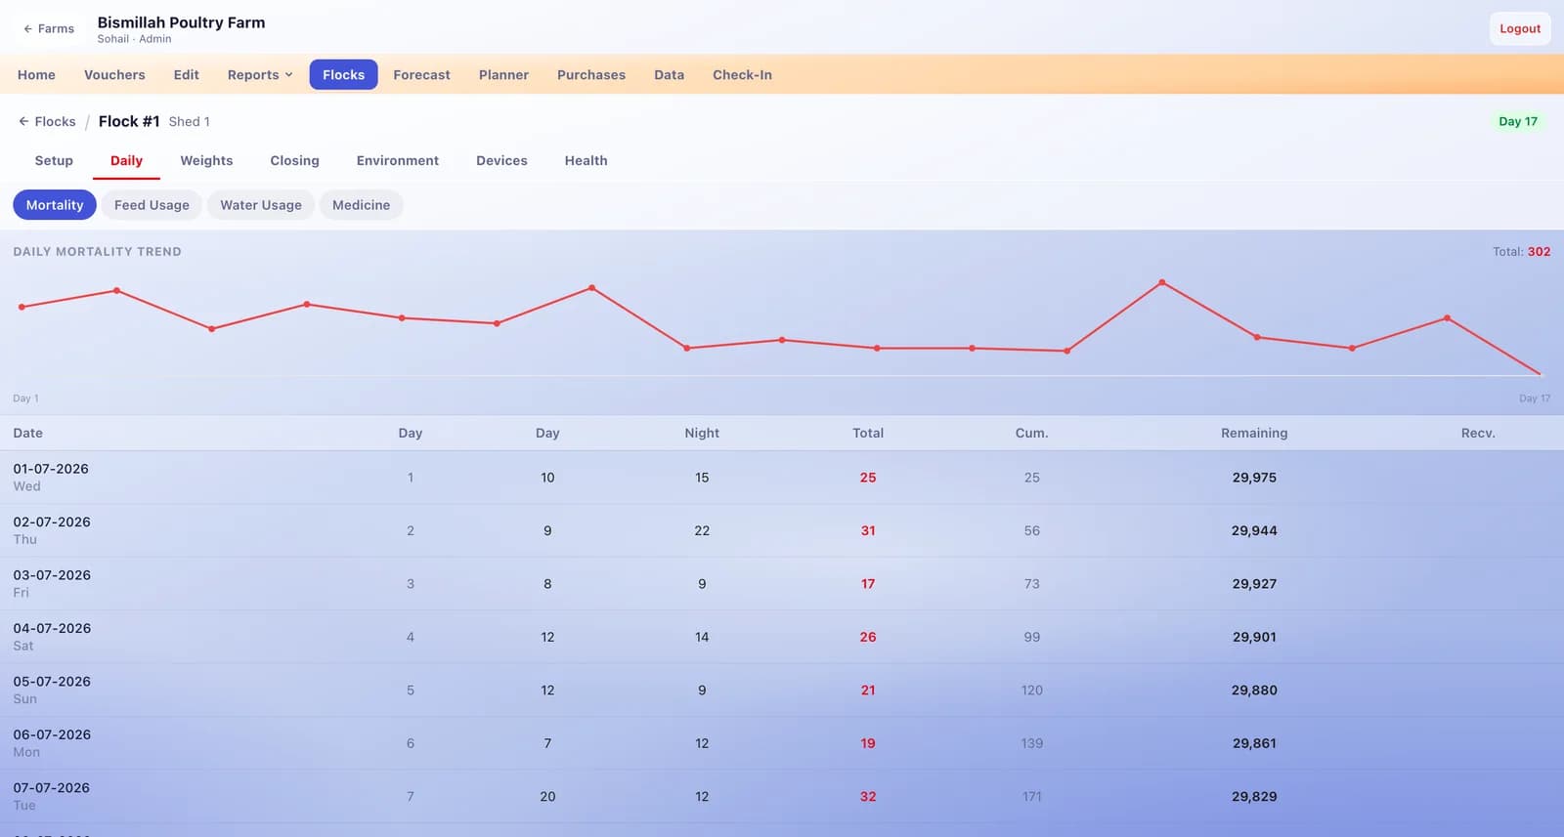
Task: Open the Check-In page
Action: [742, 75]
